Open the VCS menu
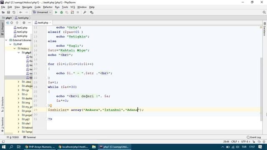Screen dimensions: 267x150 pyautogui.click(x=73, y=7)
